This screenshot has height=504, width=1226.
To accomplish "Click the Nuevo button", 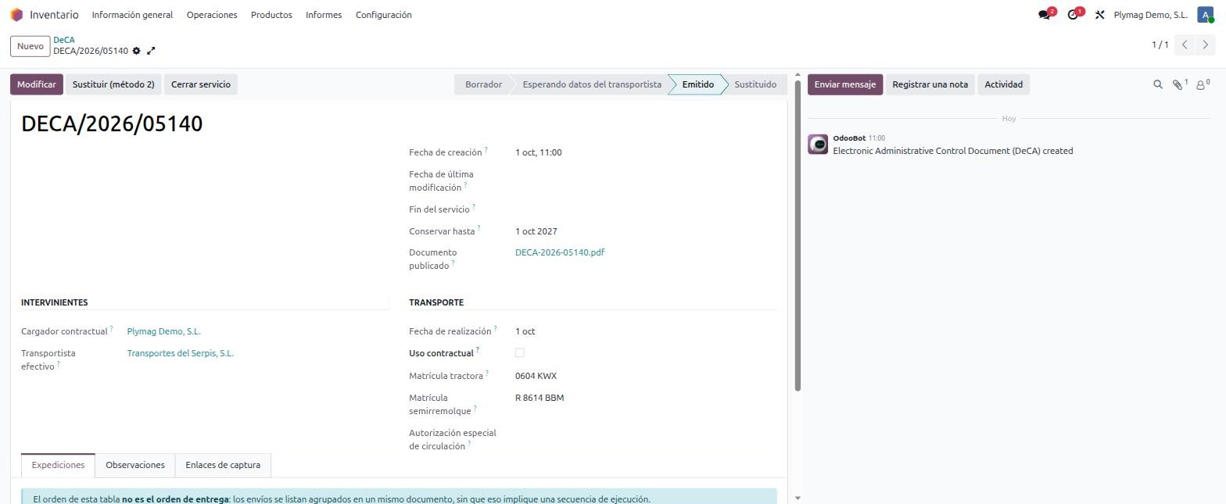I will tap(30, 46).
